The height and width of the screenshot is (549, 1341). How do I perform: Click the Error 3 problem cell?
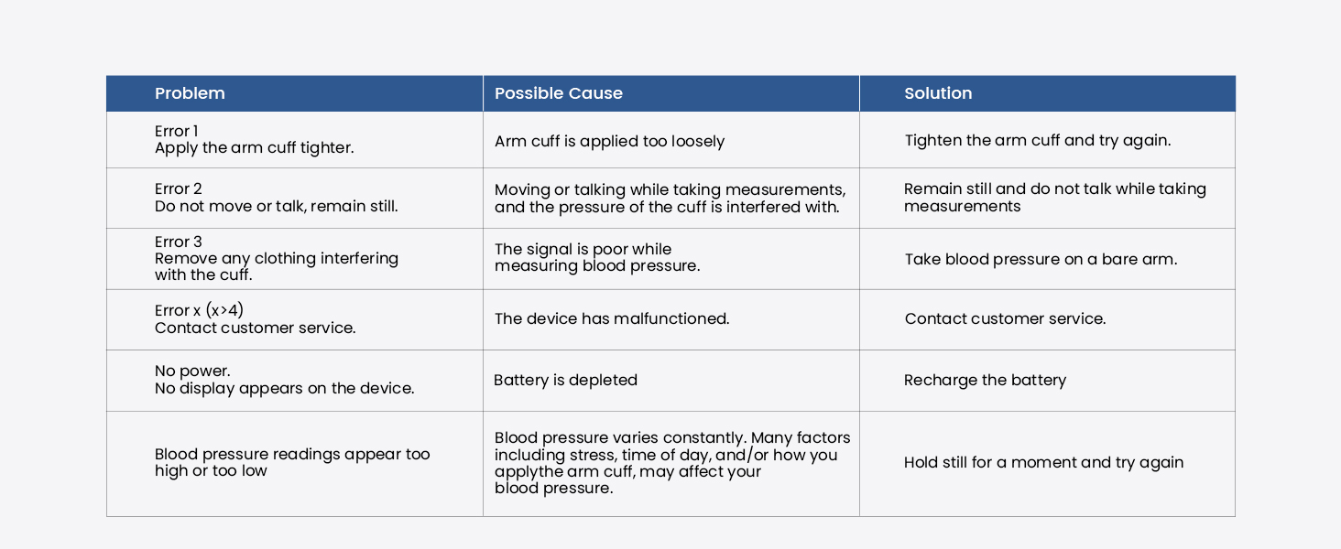(x=295, y=259)
